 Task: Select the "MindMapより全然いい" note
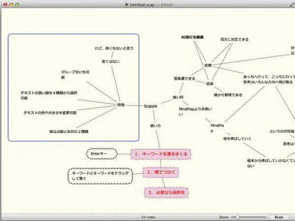(196, 111)
